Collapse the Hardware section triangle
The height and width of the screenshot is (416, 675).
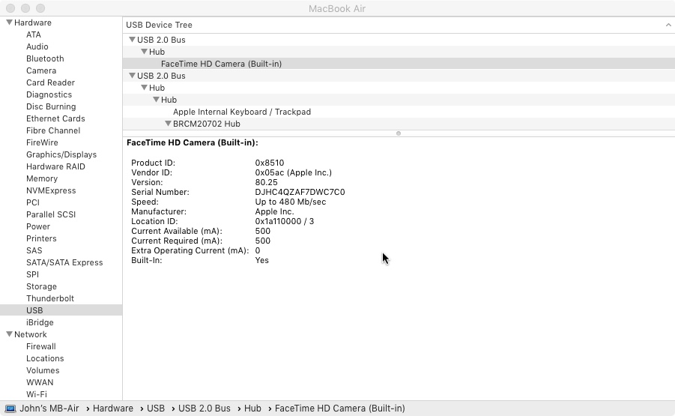[9, 22]
